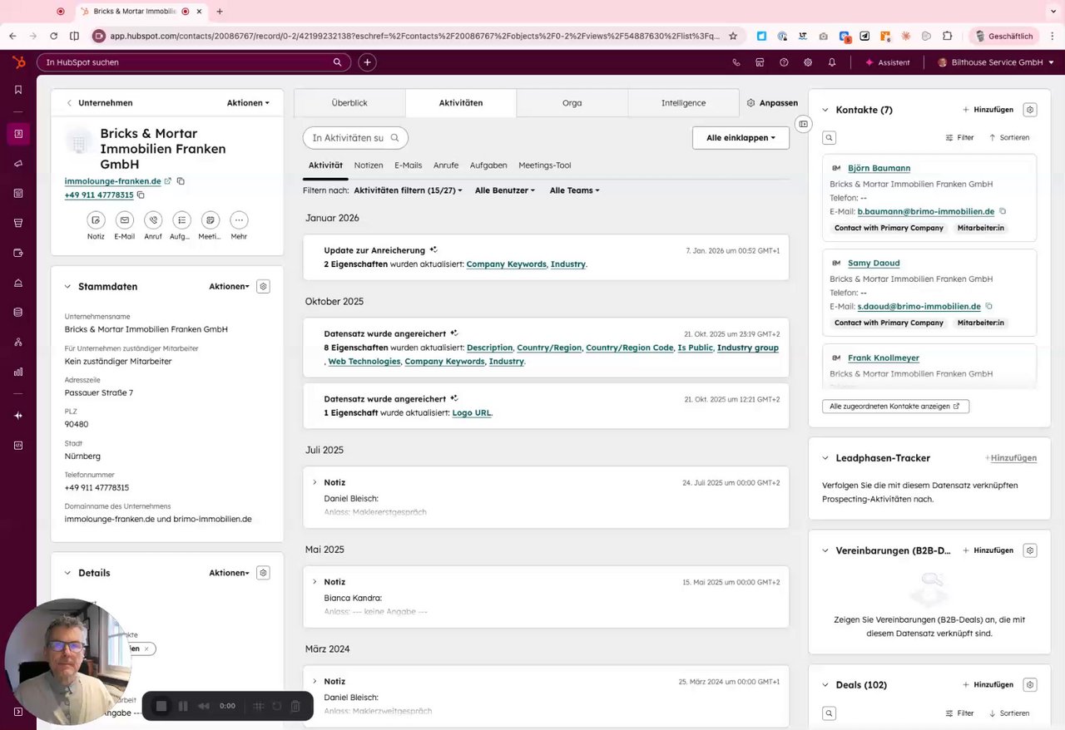Click the E-Mail envelope icon button
Image resolution: width=1065 pixels, height=730 pixels.
pyautogui.click(x=124, y=220)
